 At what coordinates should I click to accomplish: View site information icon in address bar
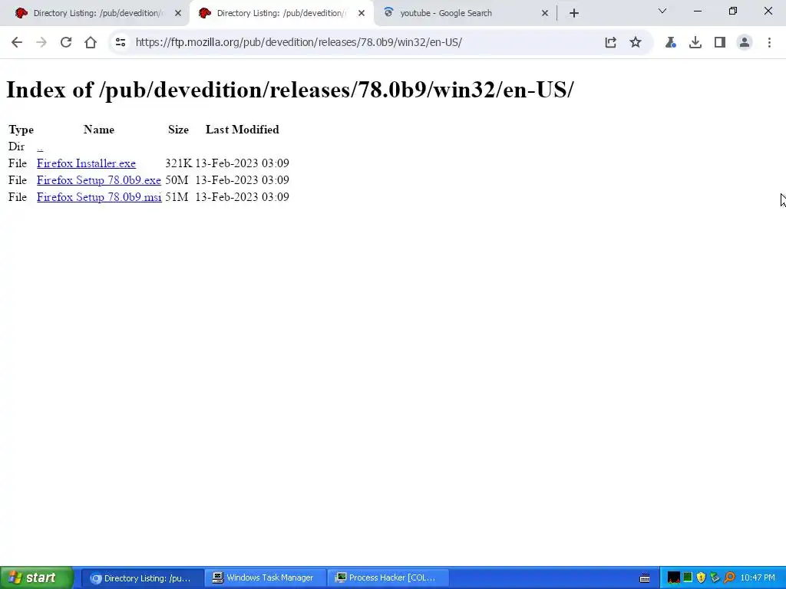121,43
